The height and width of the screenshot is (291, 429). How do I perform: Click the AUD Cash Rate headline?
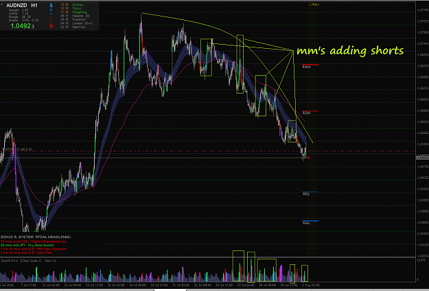(x=26, y=252)
